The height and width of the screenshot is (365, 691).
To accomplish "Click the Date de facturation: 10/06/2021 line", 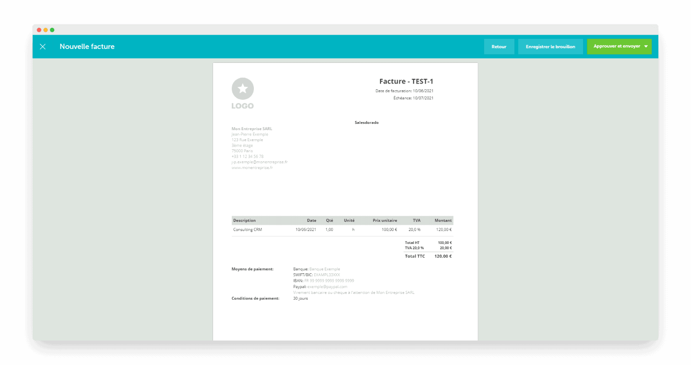I will [x=405, y=90].
